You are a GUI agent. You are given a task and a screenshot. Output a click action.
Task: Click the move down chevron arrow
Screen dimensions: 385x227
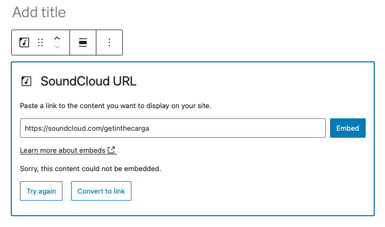(x=57, y=47)
